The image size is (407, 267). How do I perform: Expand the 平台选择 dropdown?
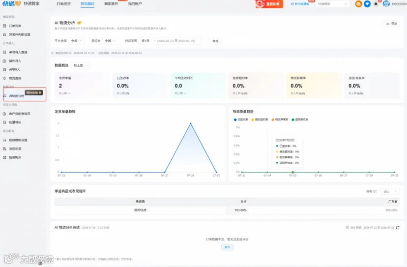coord(77,41)
